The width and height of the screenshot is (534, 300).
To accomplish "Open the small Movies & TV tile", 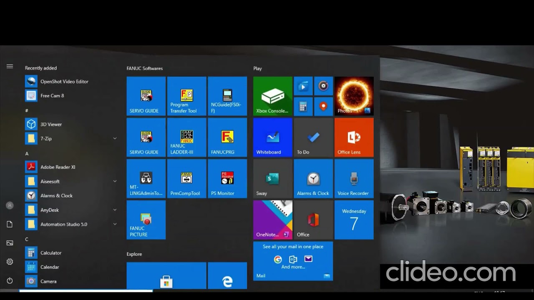I will [x=303, y=86].
